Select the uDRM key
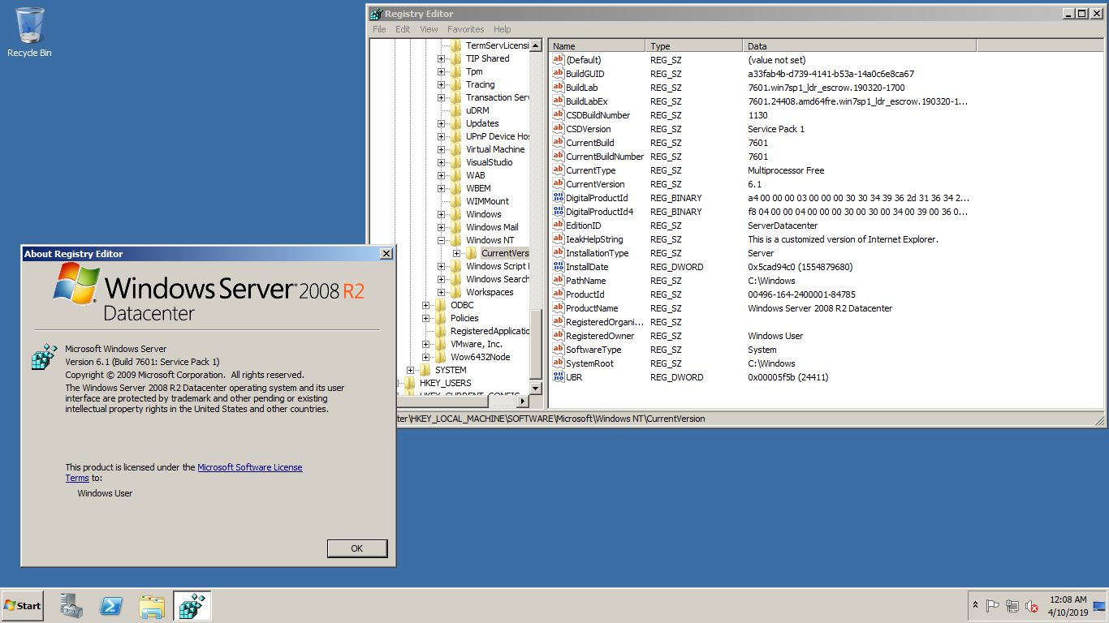This screenshot has height=623, width=1109. 477,110
